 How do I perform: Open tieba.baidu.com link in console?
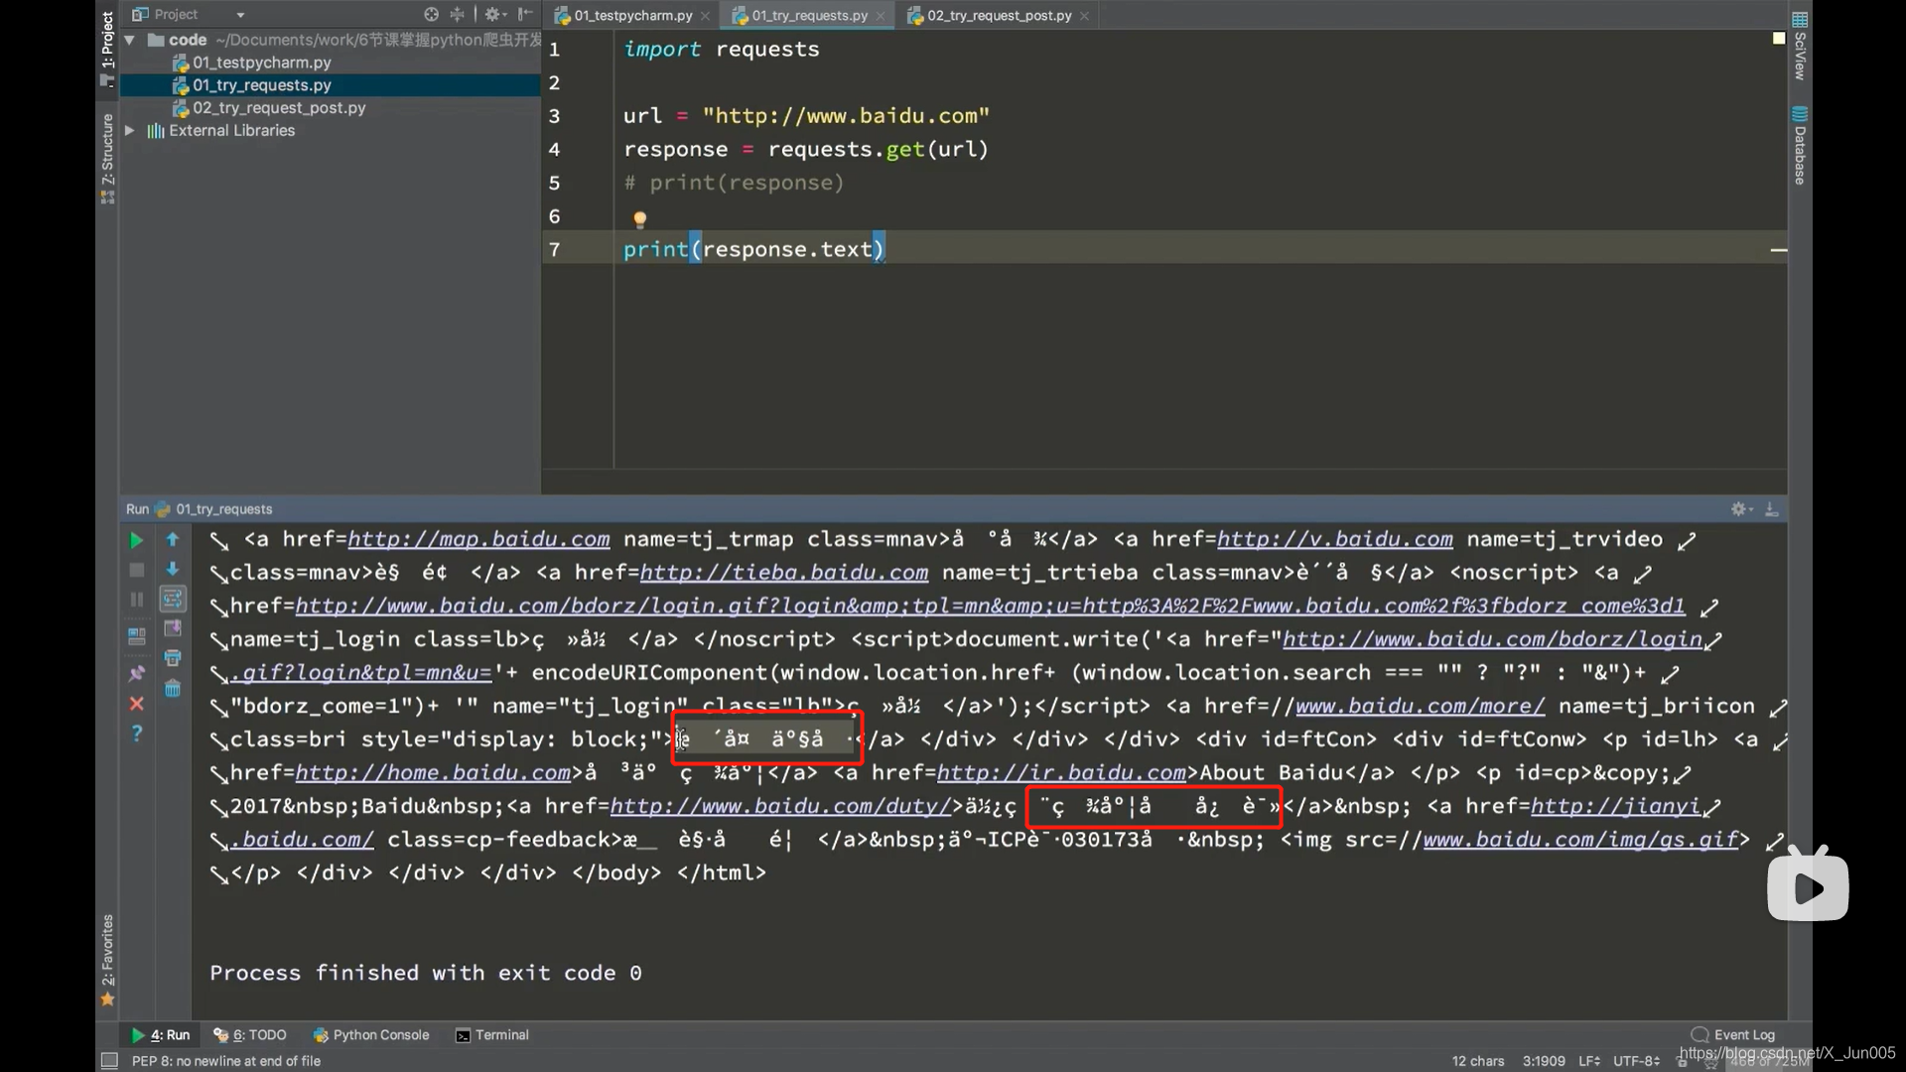[784, 573]
